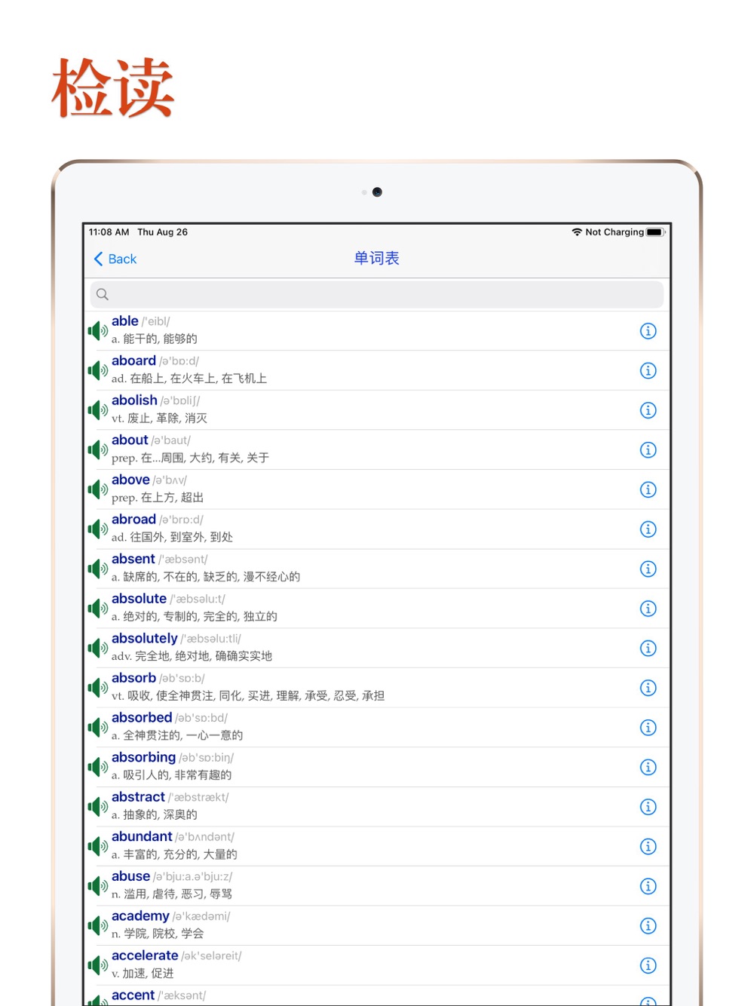
Task: Tap the magnifier search icon
Action: 103,294
